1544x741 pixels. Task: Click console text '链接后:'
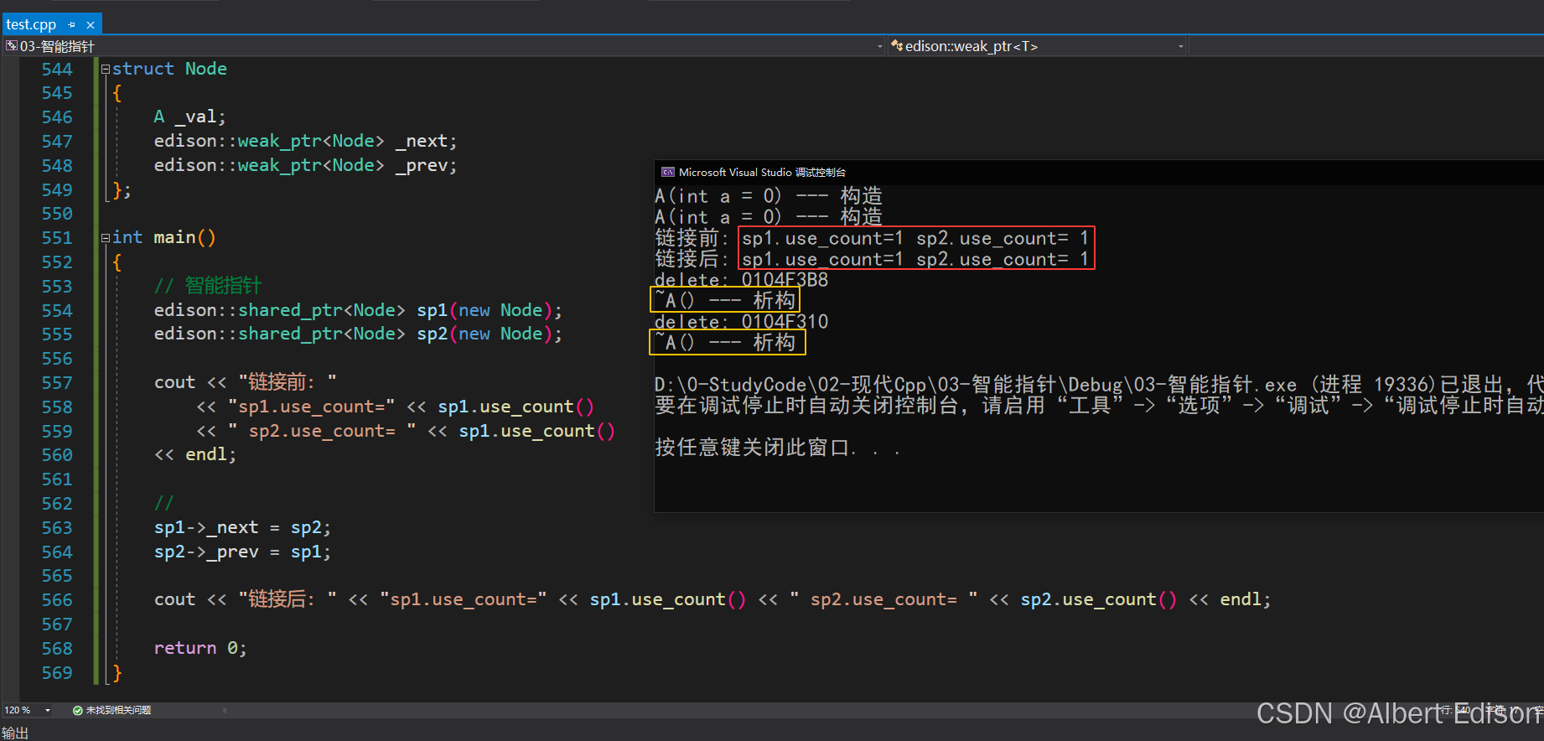[692, 259]
